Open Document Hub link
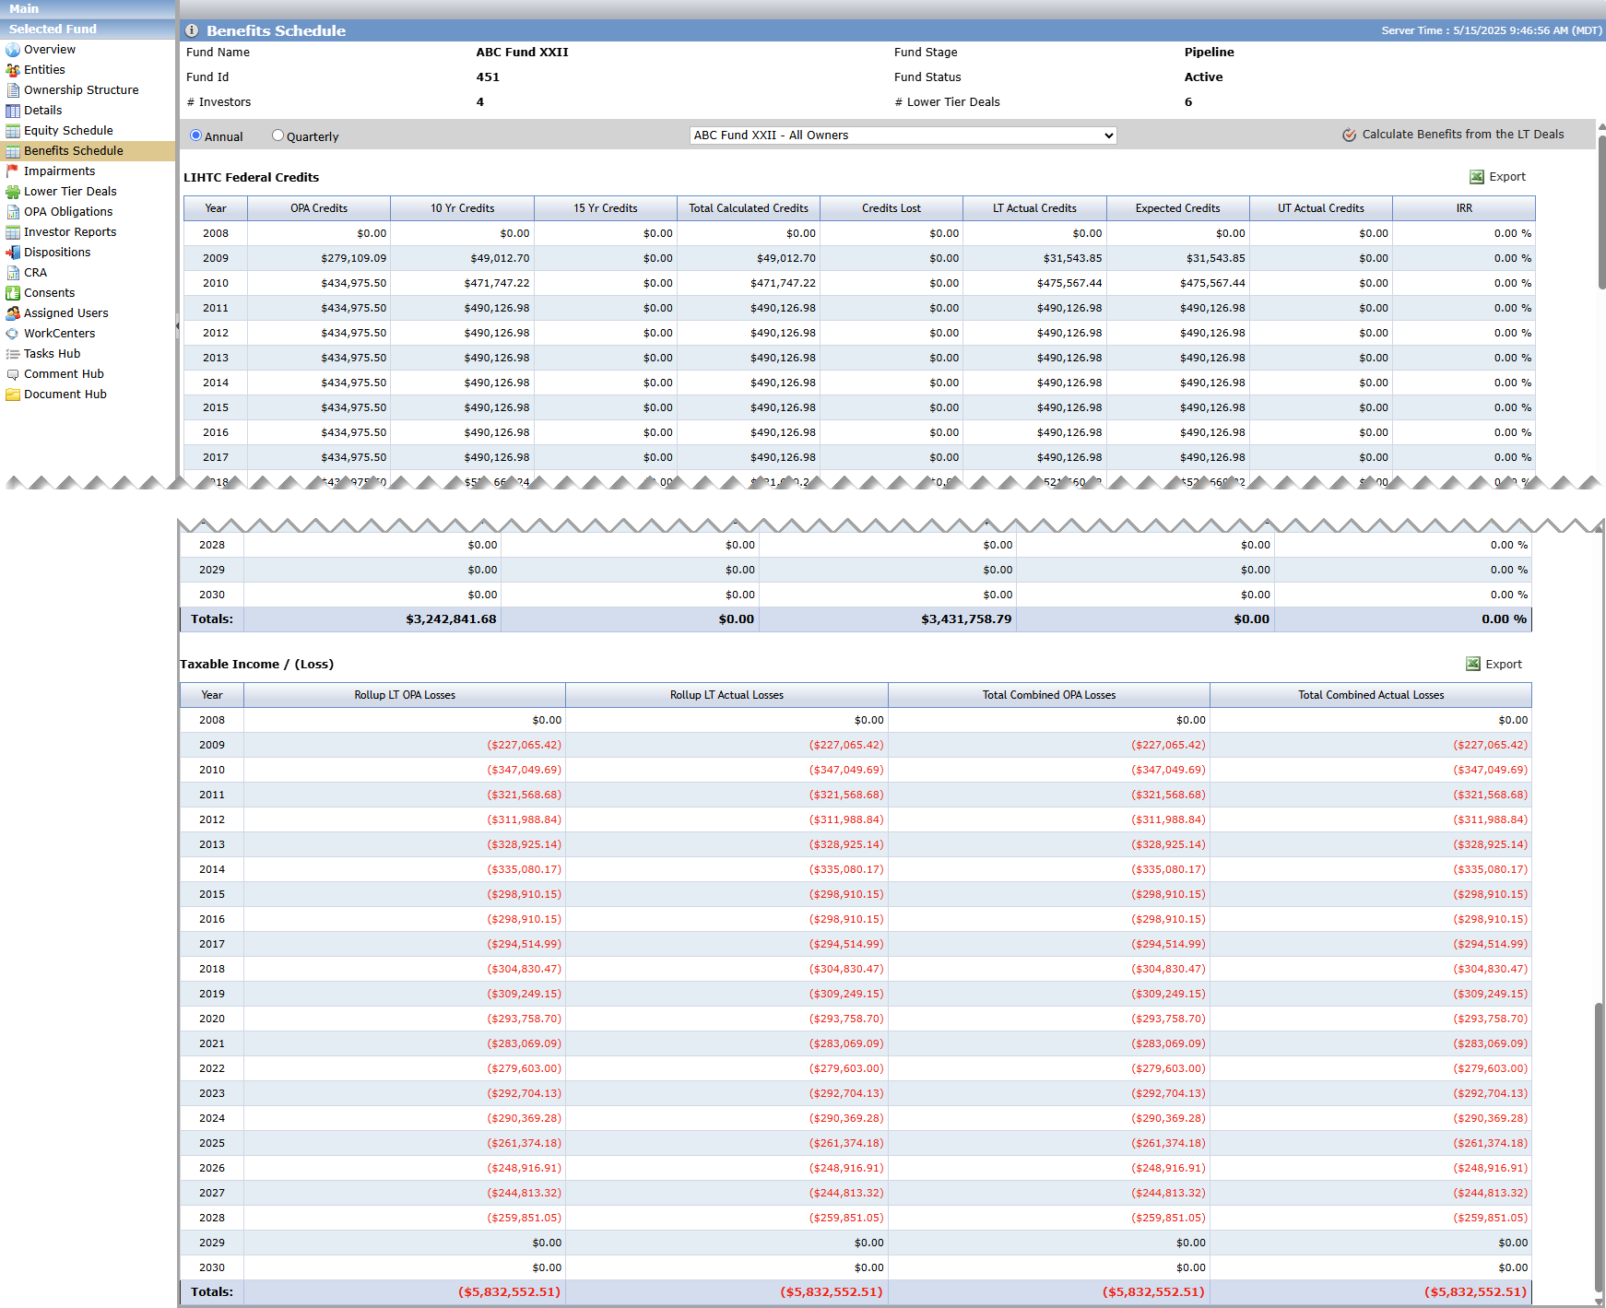Viewport: 1606px width, 1308px height. pyautogui.click(x=65, y=395)
